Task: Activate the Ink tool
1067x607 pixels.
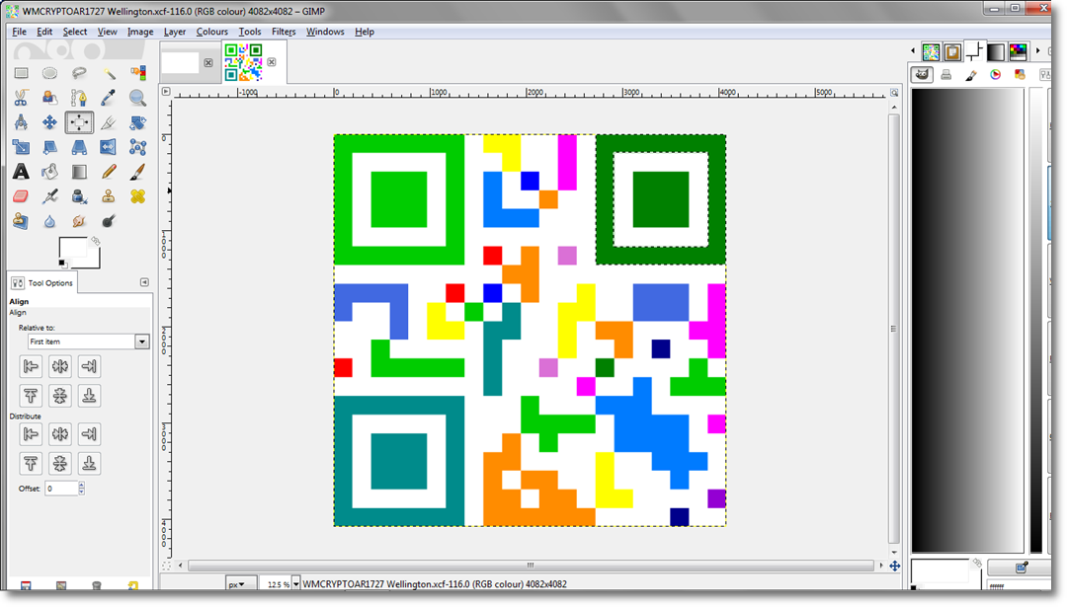Action: [79, 196]
